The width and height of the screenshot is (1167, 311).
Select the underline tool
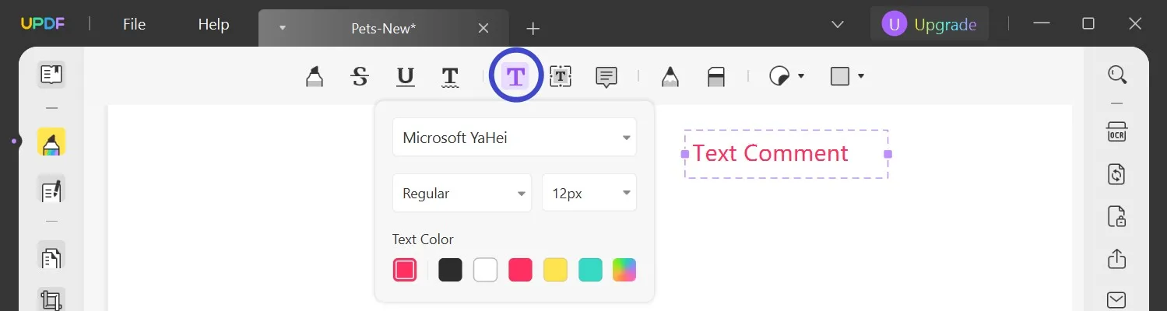coord(405,76)
